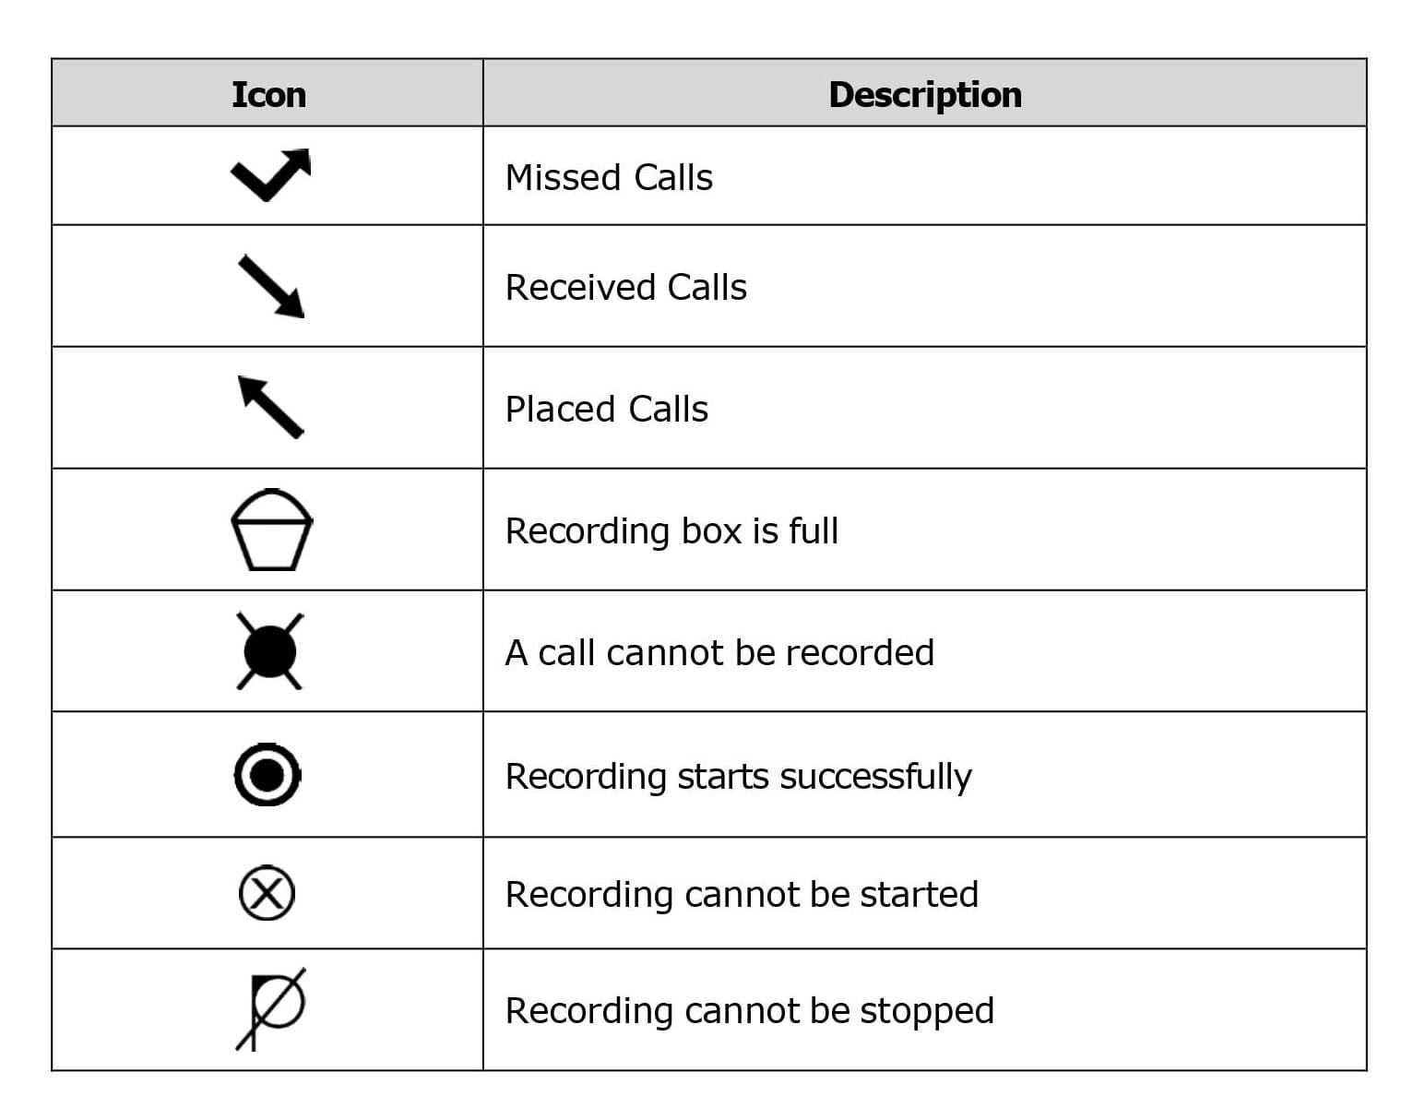Viewport: 1414px width, 1108px height.
Task: Click the word 'successfully' in the description
Action: pyautogui.click(x=875, y=776)
